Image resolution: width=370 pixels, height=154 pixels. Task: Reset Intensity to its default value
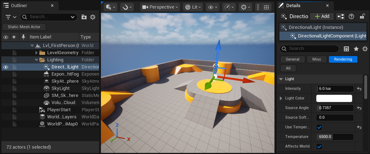(x=359, y=88)
